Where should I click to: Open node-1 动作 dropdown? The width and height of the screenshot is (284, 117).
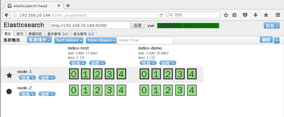(47, 78)
